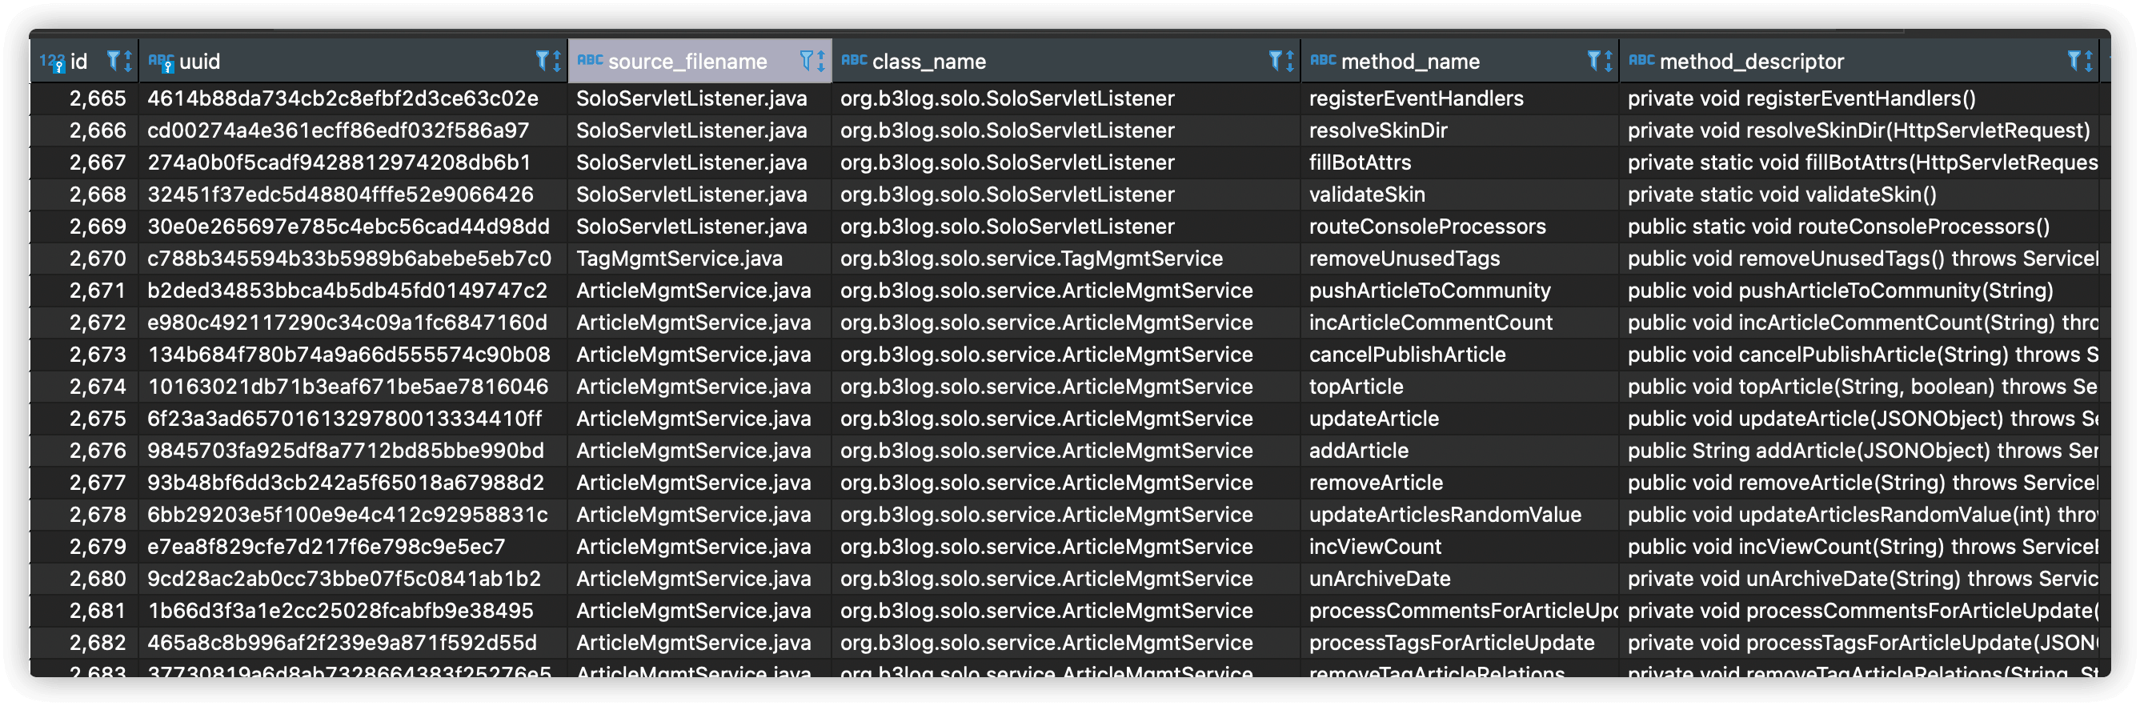
Task: Select the id cell 2,676
Action: pyautogui.click(x=85, y=450)
